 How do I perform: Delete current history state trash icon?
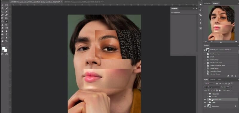(236, 76)
